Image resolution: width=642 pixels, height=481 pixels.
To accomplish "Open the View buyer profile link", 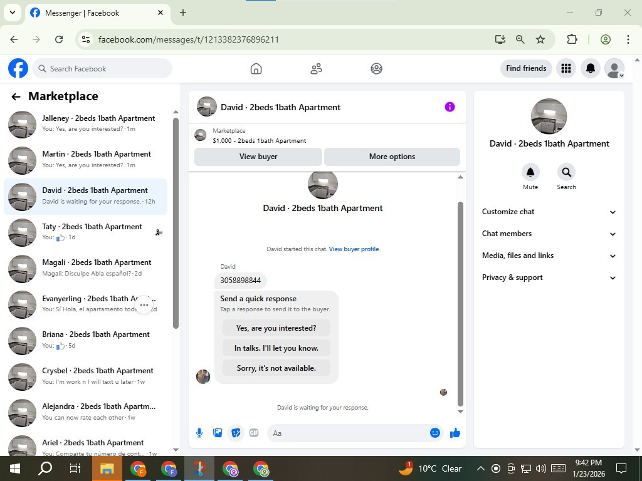I will click(x=354, y=249).
